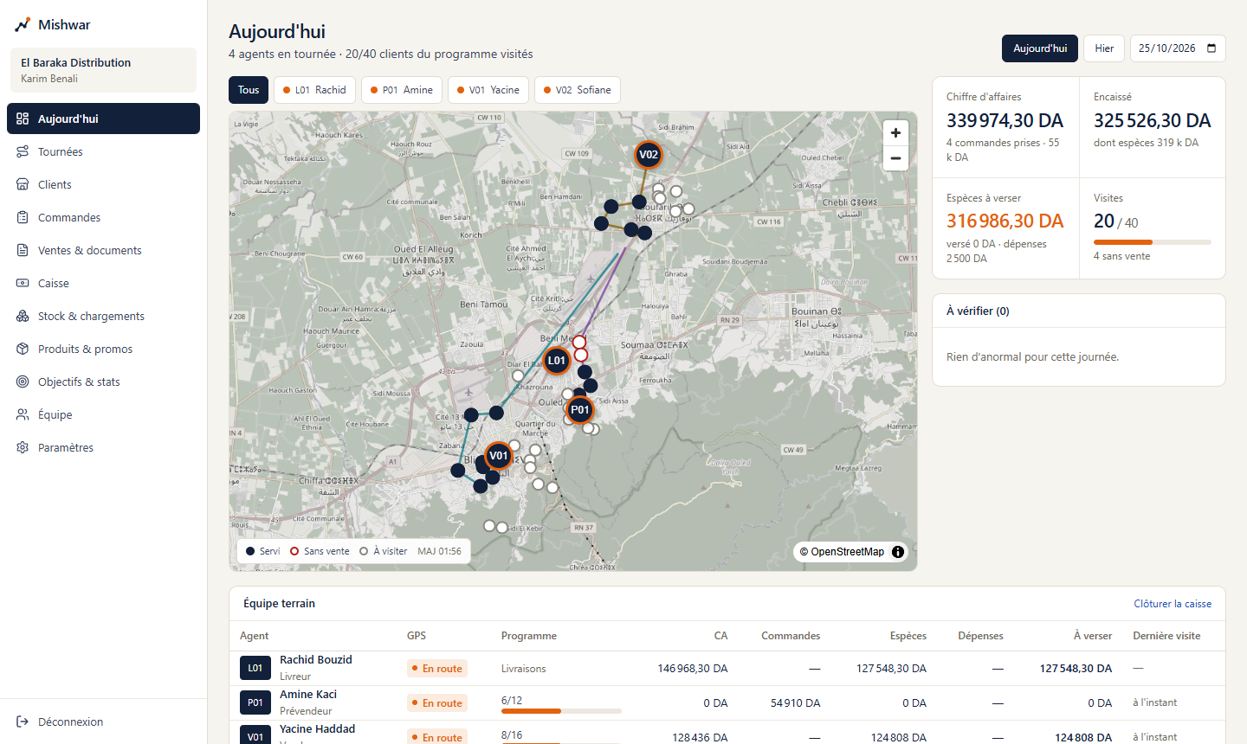Filter map by V02 Sofiane
The width and height of the screenshot is (1247, 744).
point(578,90)
